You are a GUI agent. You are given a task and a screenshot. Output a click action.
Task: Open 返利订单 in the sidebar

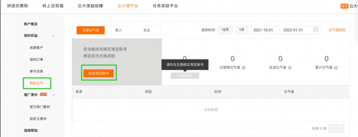(36, 59)
